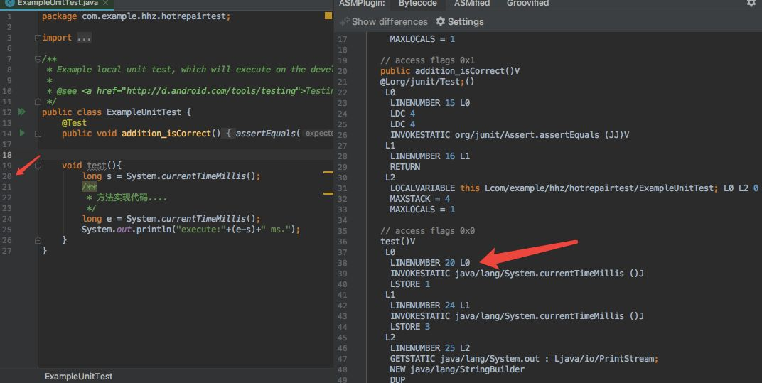This screenshot has width=762, height=383.
Task: Click the 'void test(){' method declaration
Action: point(92,166)
